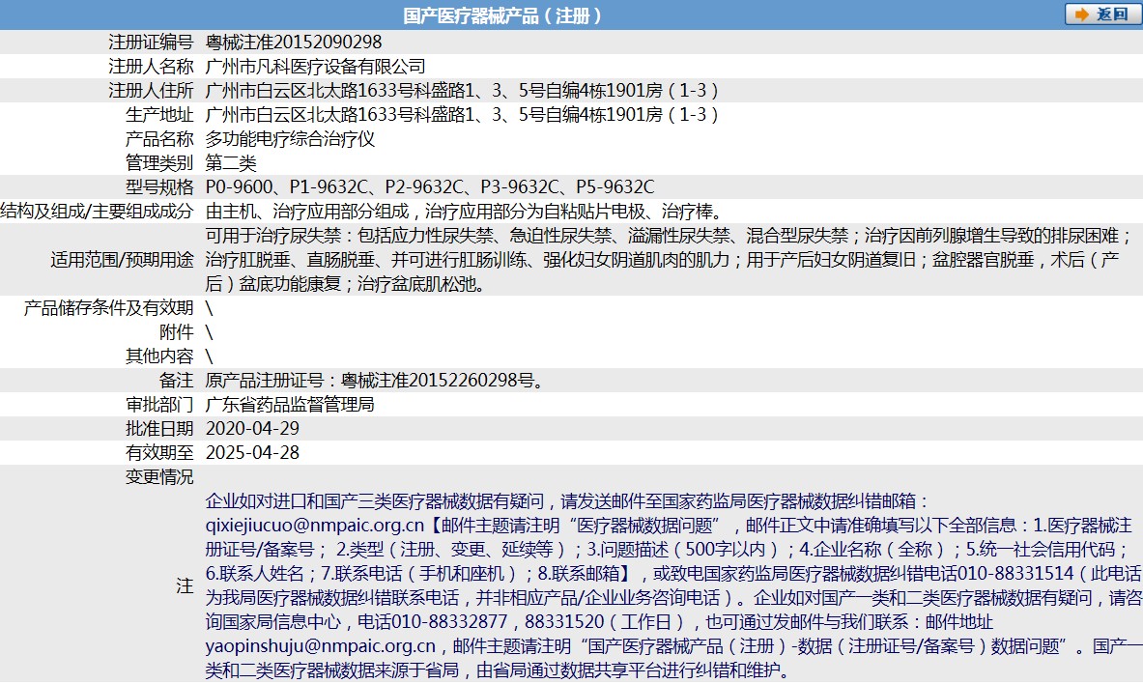Click the 备注 label

coord(177,380)
